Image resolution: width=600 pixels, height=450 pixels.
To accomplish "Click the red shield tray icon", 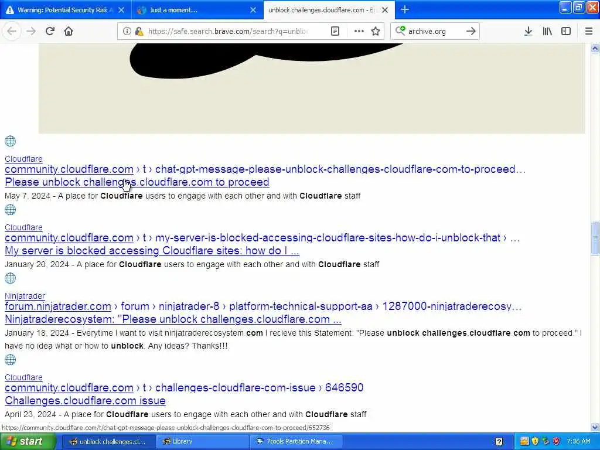I will pos(557,441).
